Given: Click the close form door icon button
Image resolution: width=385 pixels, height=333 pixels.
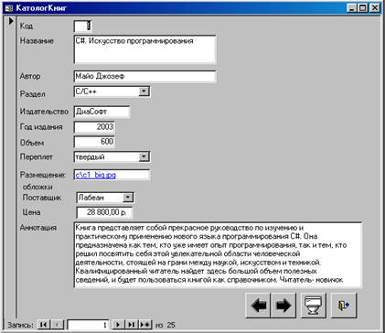Looking at the screenshot, I should (x=344, y=306).
